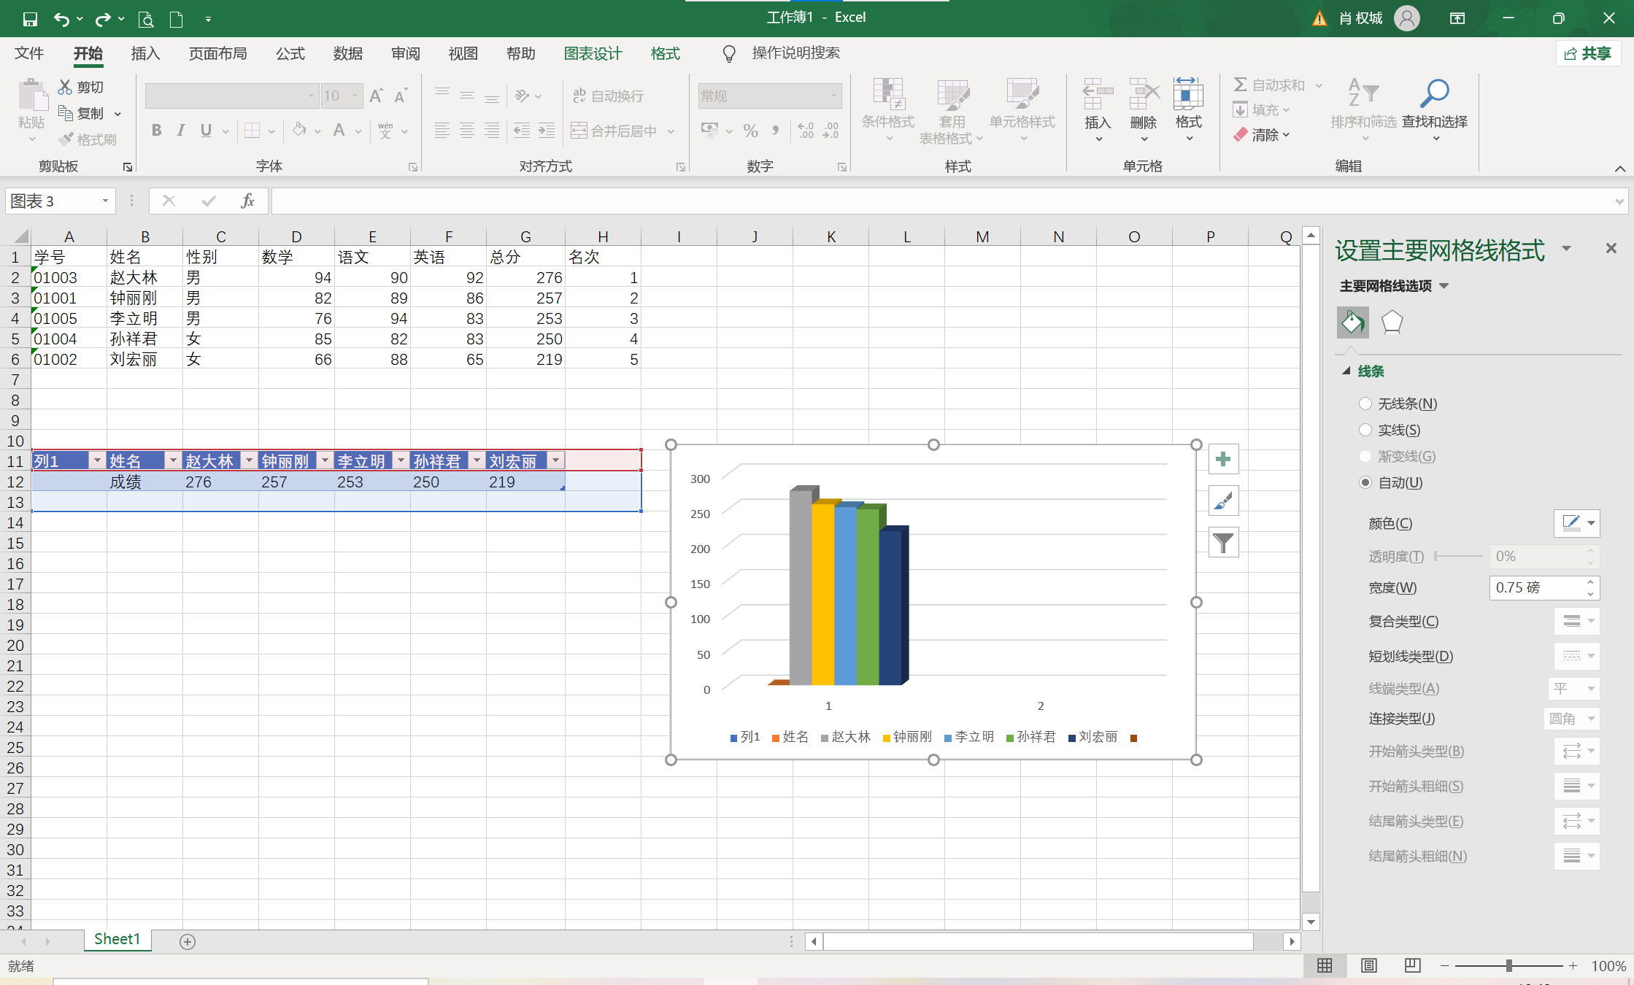
Task: Click the Insert cells icon
Action: [1097, 95]
